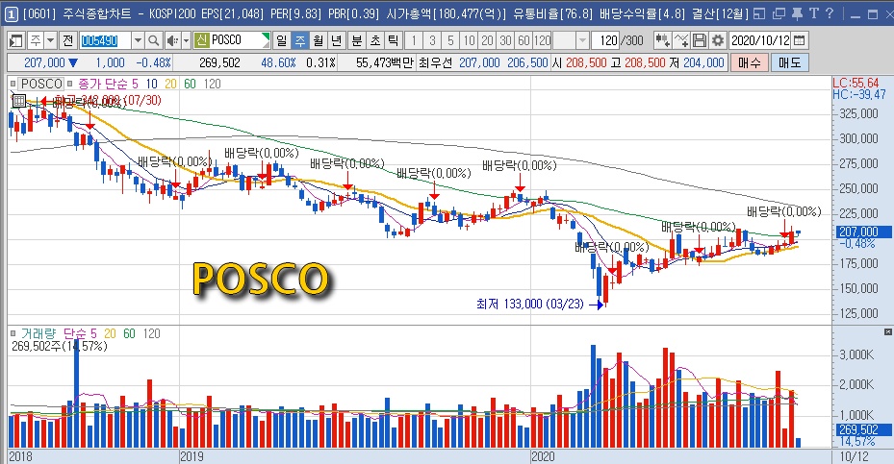Choose interval 1 button
This screenshot has height=464, width=894.
click(x=414, y=40)
